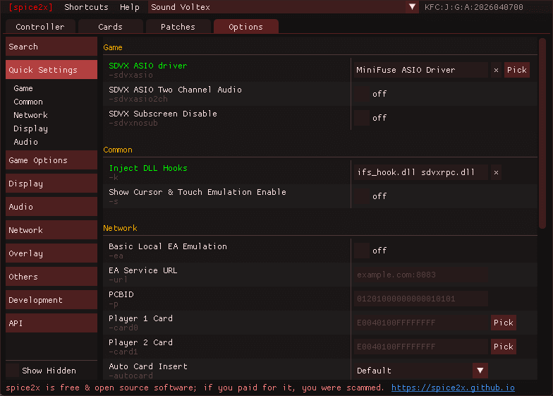Open the Others category
553x396 pixels.
pos(51,277)
